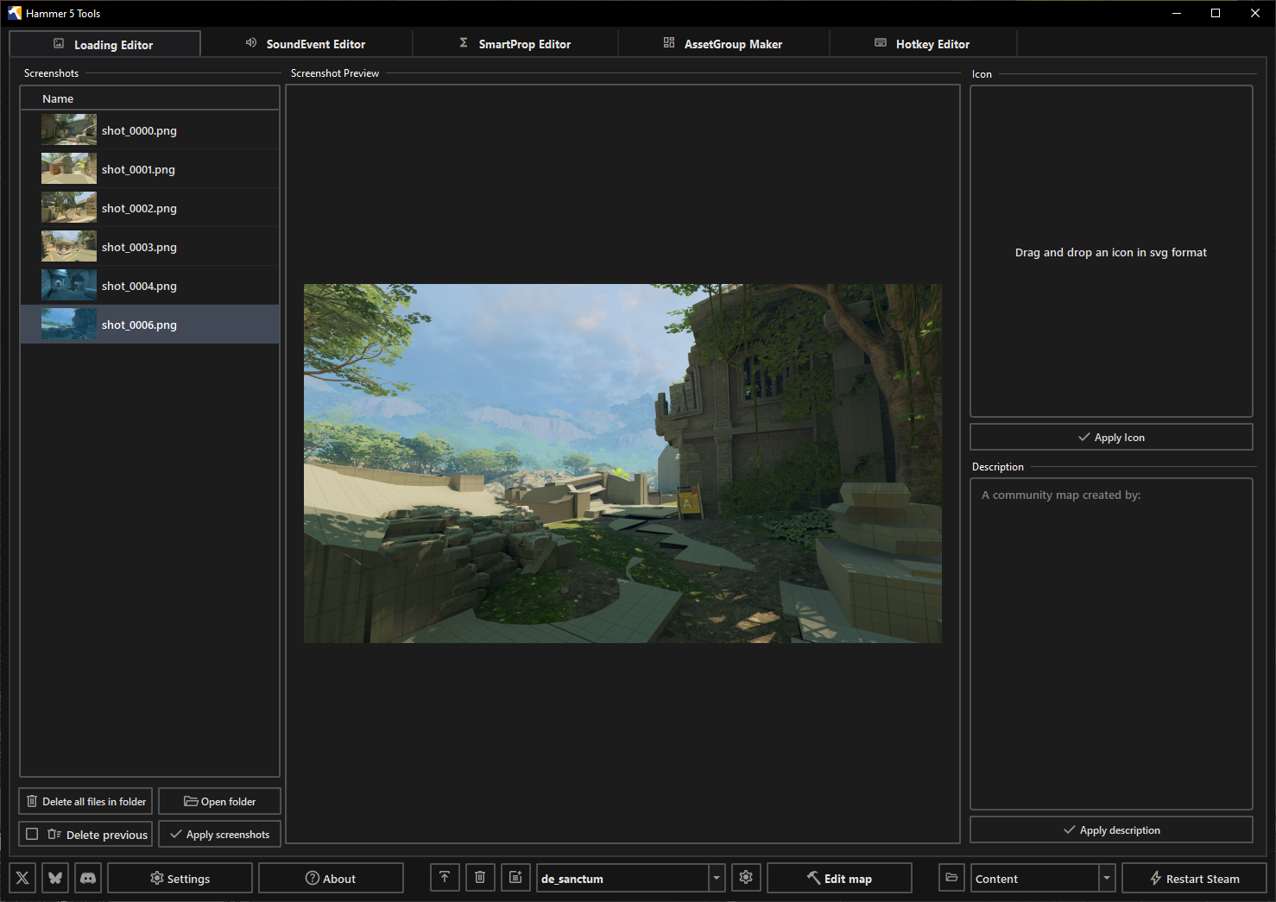Select the shot_0002.png thumbnail

[x=69, y=207]
